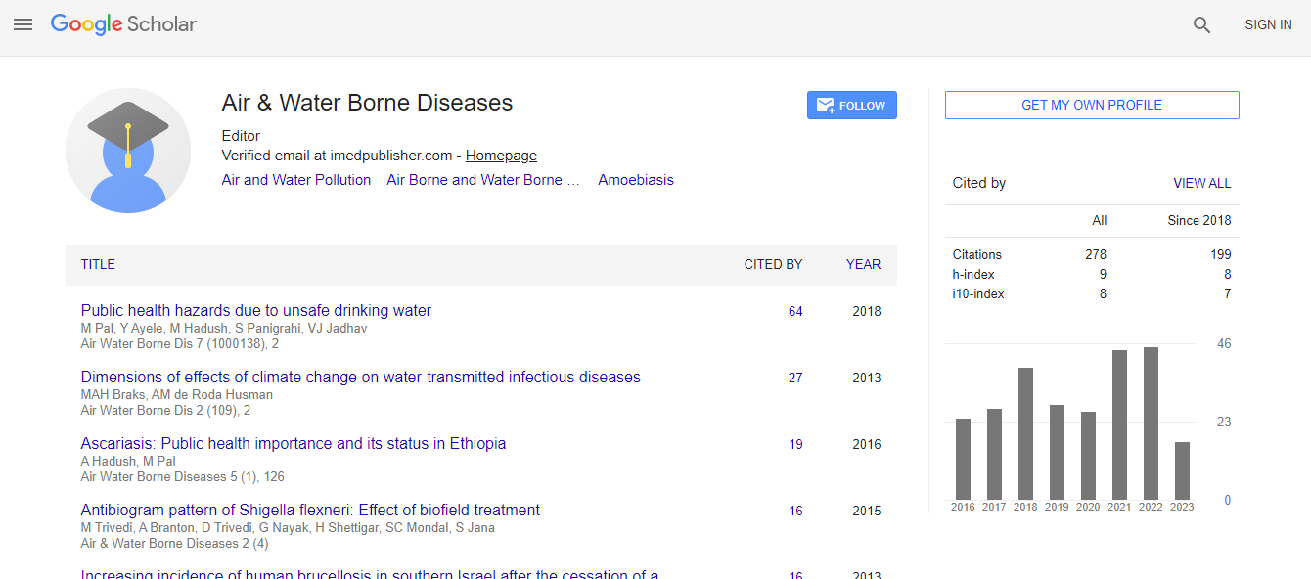
Task: Sort by Cited By column header
Action: coord(773,264)
